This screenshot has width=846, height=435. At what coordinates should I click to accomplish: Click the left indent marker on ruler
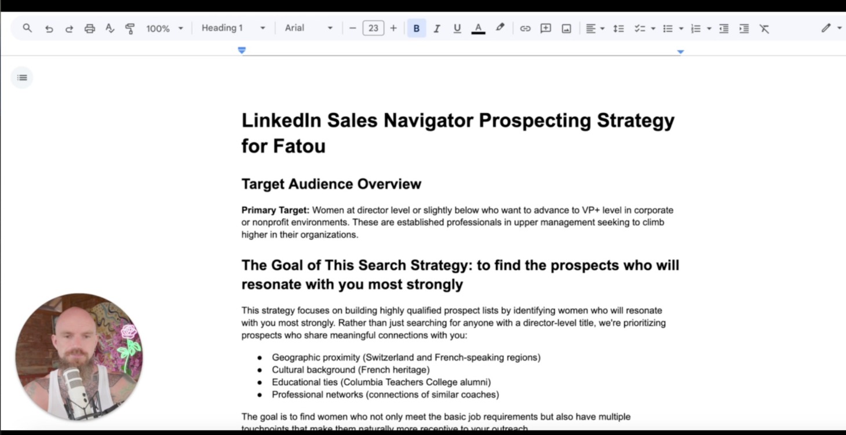(x=242, y=51)
